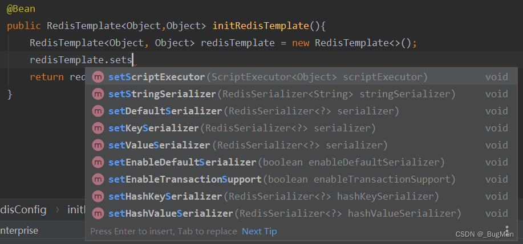The height and width of the screenshot is (244, 523).
Task: Click the return keyword in the editor
Action: [47, 77]
